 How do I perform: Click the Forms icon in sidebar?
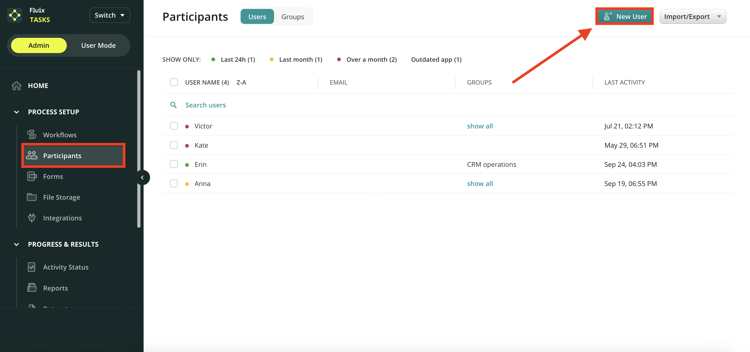[32, 176]
